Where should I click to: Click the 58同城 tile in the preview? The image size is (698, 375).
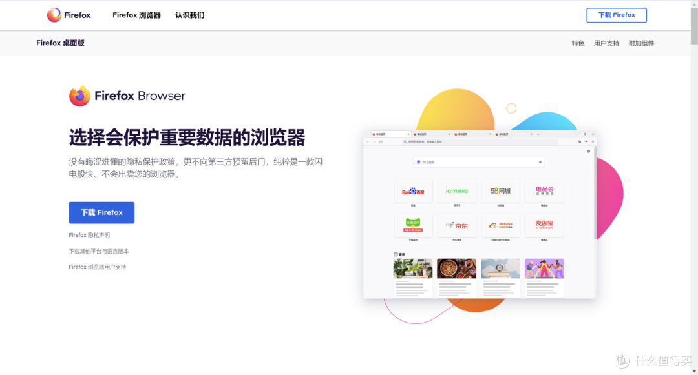click(500, 192)
